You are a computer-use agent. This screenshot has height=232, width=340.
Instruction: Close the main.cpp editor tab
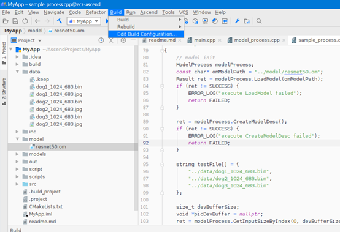(220, 40)
